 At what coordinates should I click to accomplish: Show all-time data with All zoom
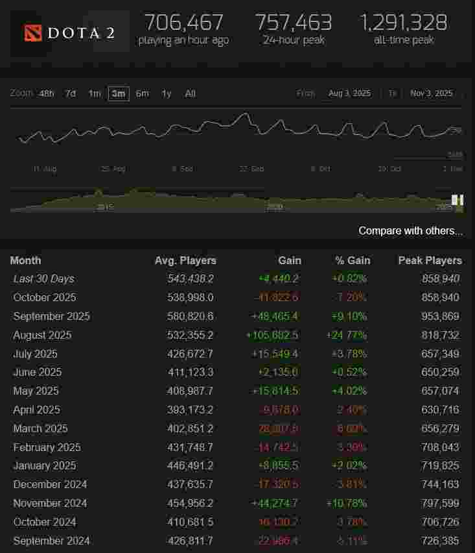pos(190,93)
